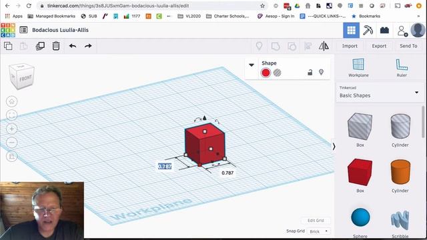Click Fit all in view icon

coord(12,115)
